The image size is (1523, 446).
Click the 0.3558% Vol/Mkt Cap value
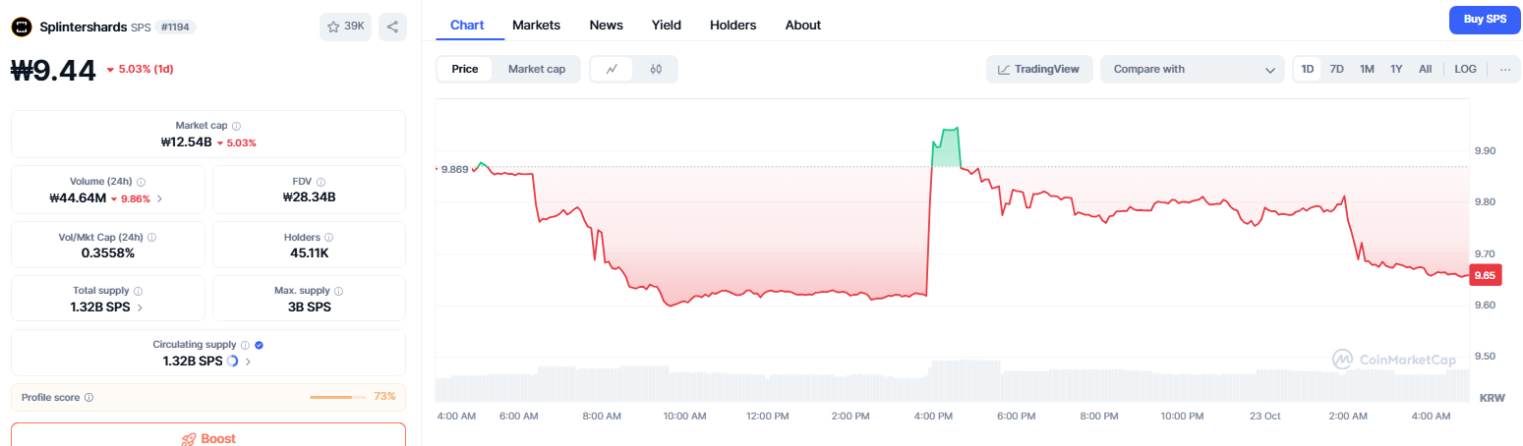tap(108, 252)
